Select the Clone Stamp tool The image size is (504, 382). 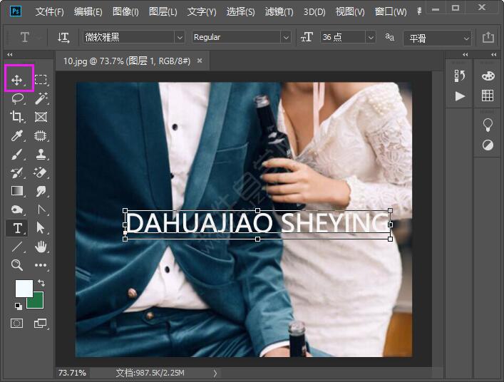pos(41,154)
